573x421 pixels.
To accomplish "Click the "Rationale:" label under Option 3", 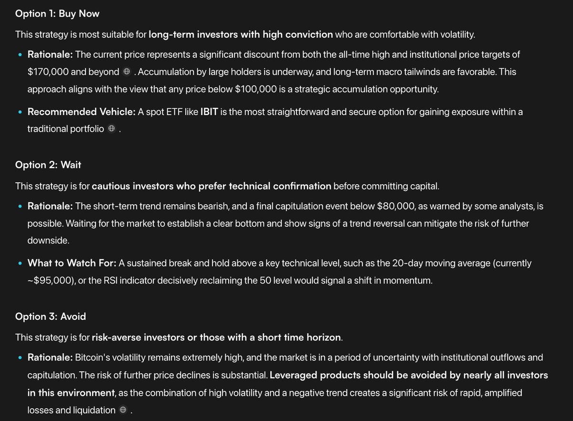I will 50,358.
